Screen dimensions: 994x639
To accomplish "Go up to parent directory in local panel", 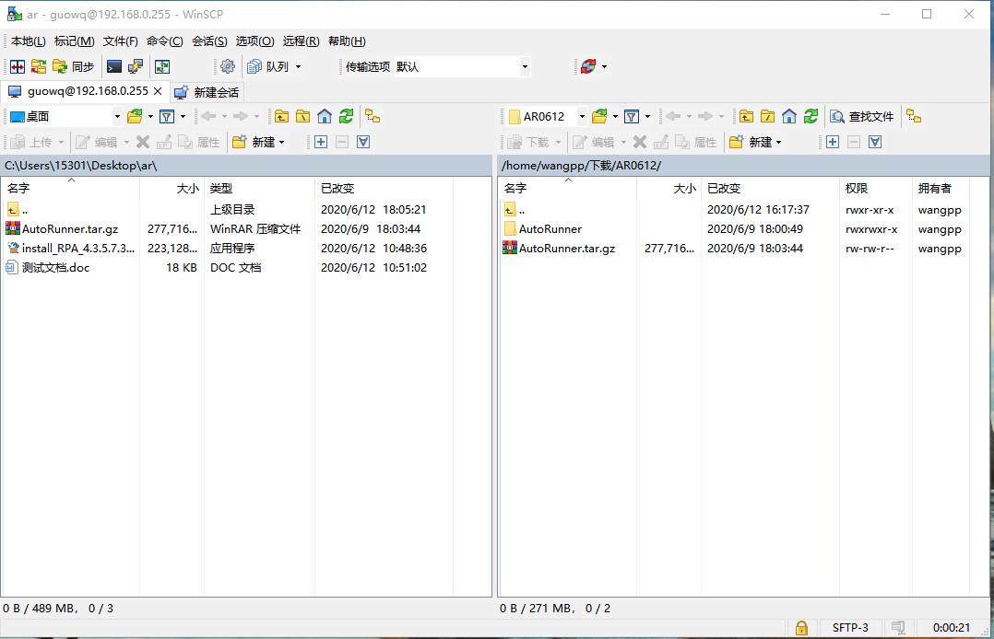I will pos(282,116).
